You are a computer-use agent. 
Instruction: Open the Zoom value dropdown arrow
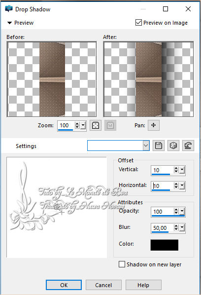pos(83,125)
